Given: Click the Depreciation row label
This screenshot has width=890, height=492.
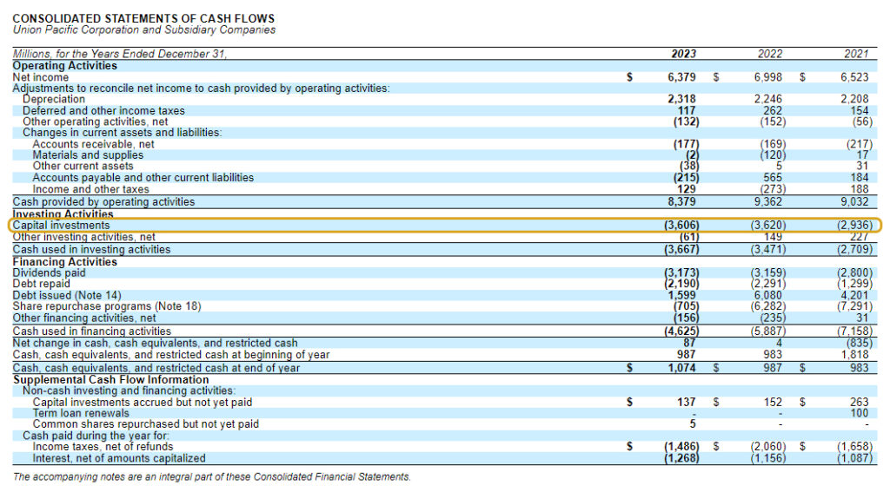Looking at the screenshot, I should point(53,99).
